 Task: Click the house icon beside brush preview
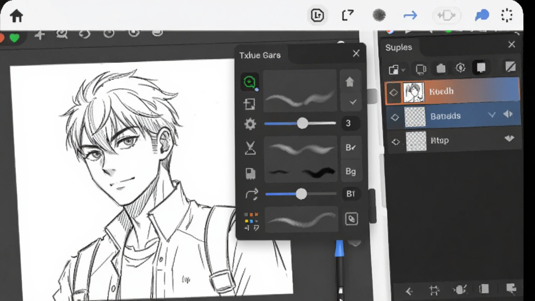[x=350, y=82]
